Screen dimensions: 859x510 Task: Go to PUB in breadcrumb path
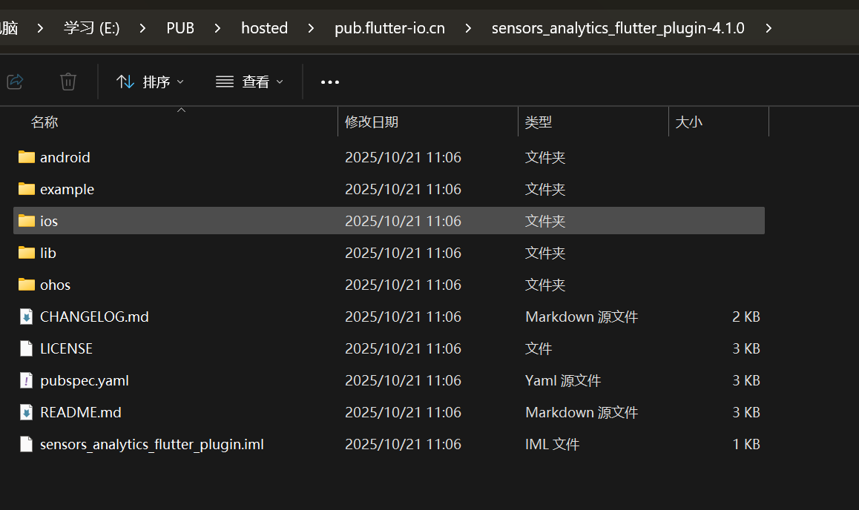click(x=180, y=28)
